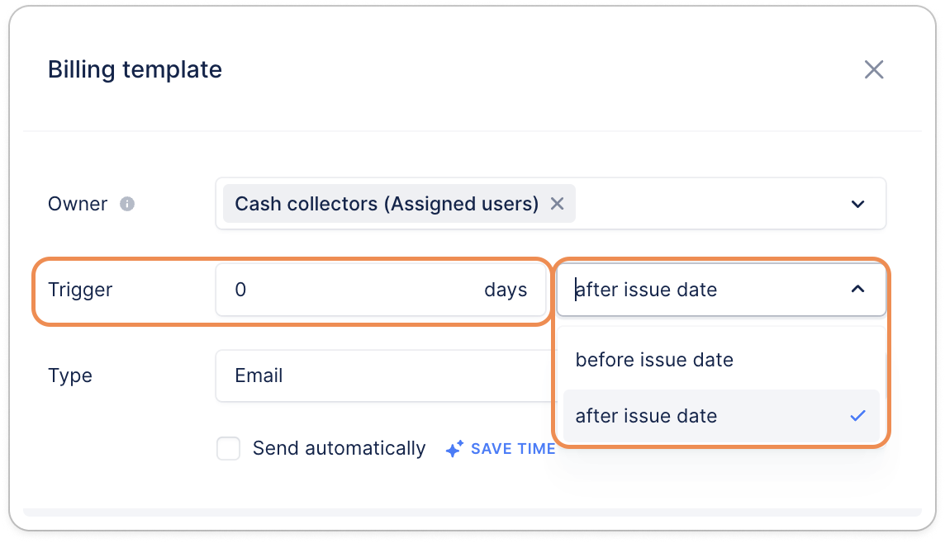
Task: Click the checkmark on the selected option
Action: point(858,416)
